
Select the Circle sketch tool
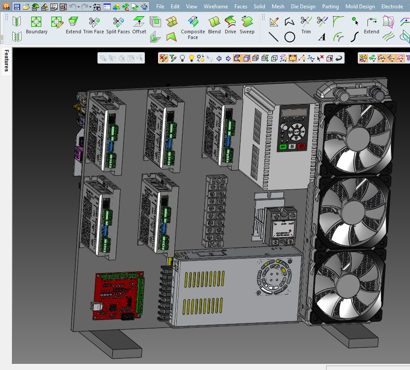point(290,37)
